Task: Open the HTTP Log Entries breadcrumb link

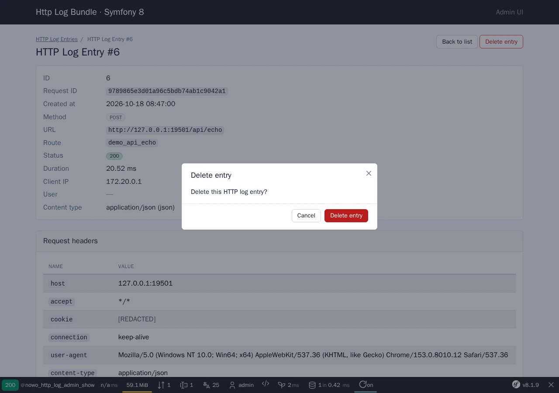Action: [57, 39]
